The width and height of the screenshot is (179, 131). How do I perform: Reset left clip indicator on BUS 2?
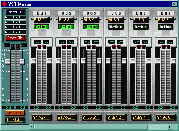click(39, 47)
